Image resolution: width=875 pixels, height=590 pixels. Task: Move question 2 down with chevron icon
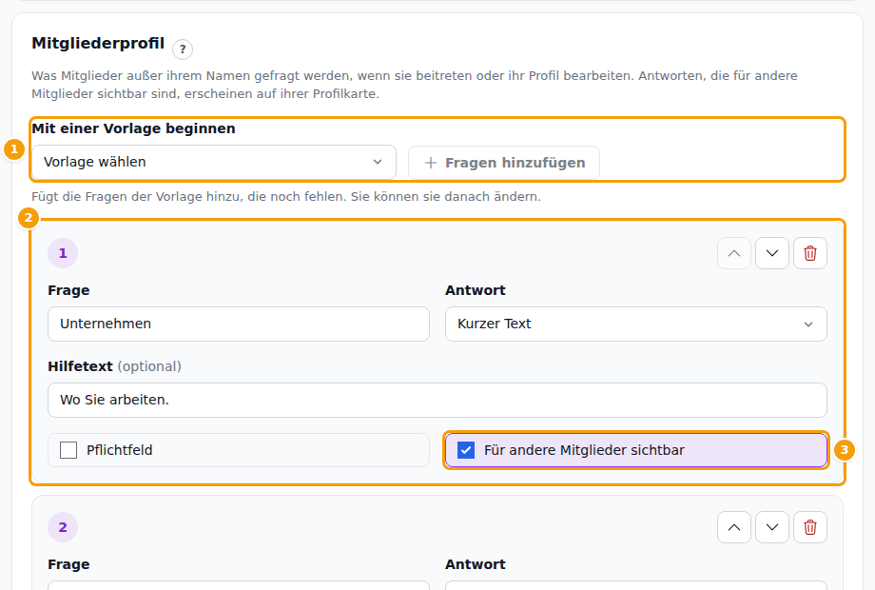point(771,527)
